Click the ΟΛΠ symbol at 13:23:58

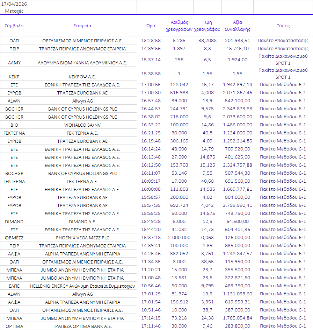[x=14, y=41]
